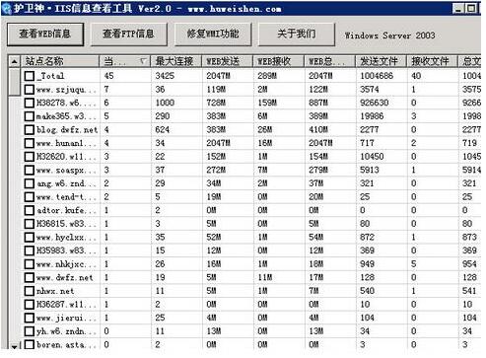This screenshot has height=358, width=486.
Task: Sort by the 最大连接 column header
Action: pyautogui.click(x=176, y=61)
